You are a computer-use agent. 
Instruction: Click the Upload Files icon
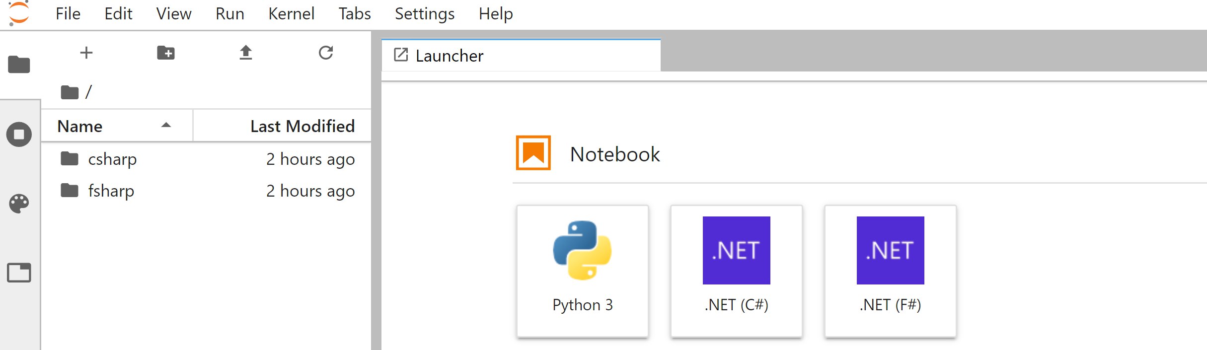tap(246, 53)
